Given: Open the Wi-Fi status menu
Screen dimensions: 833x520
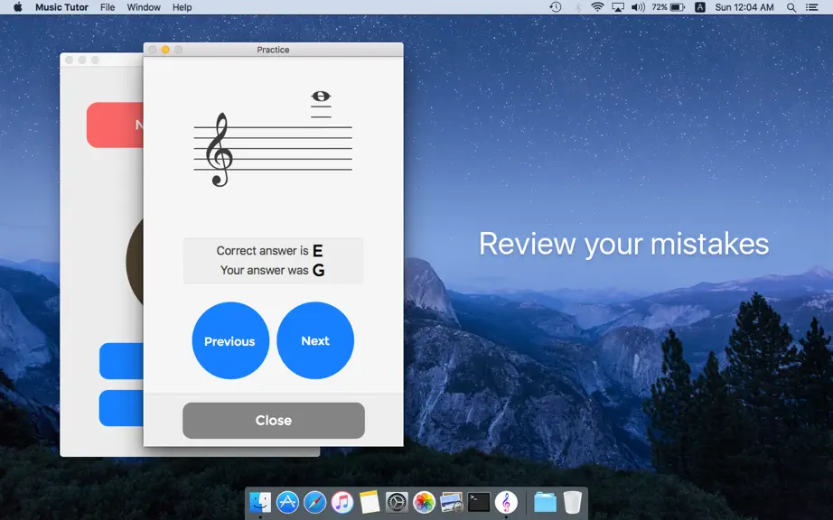Looking at the screenshot, I should pos(597,7).
